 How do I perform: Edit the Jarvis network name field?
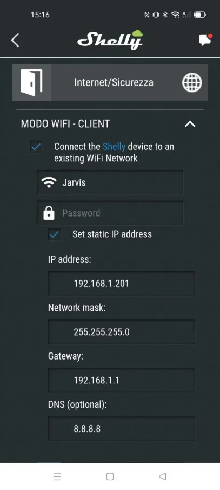[x=110, y=182]
